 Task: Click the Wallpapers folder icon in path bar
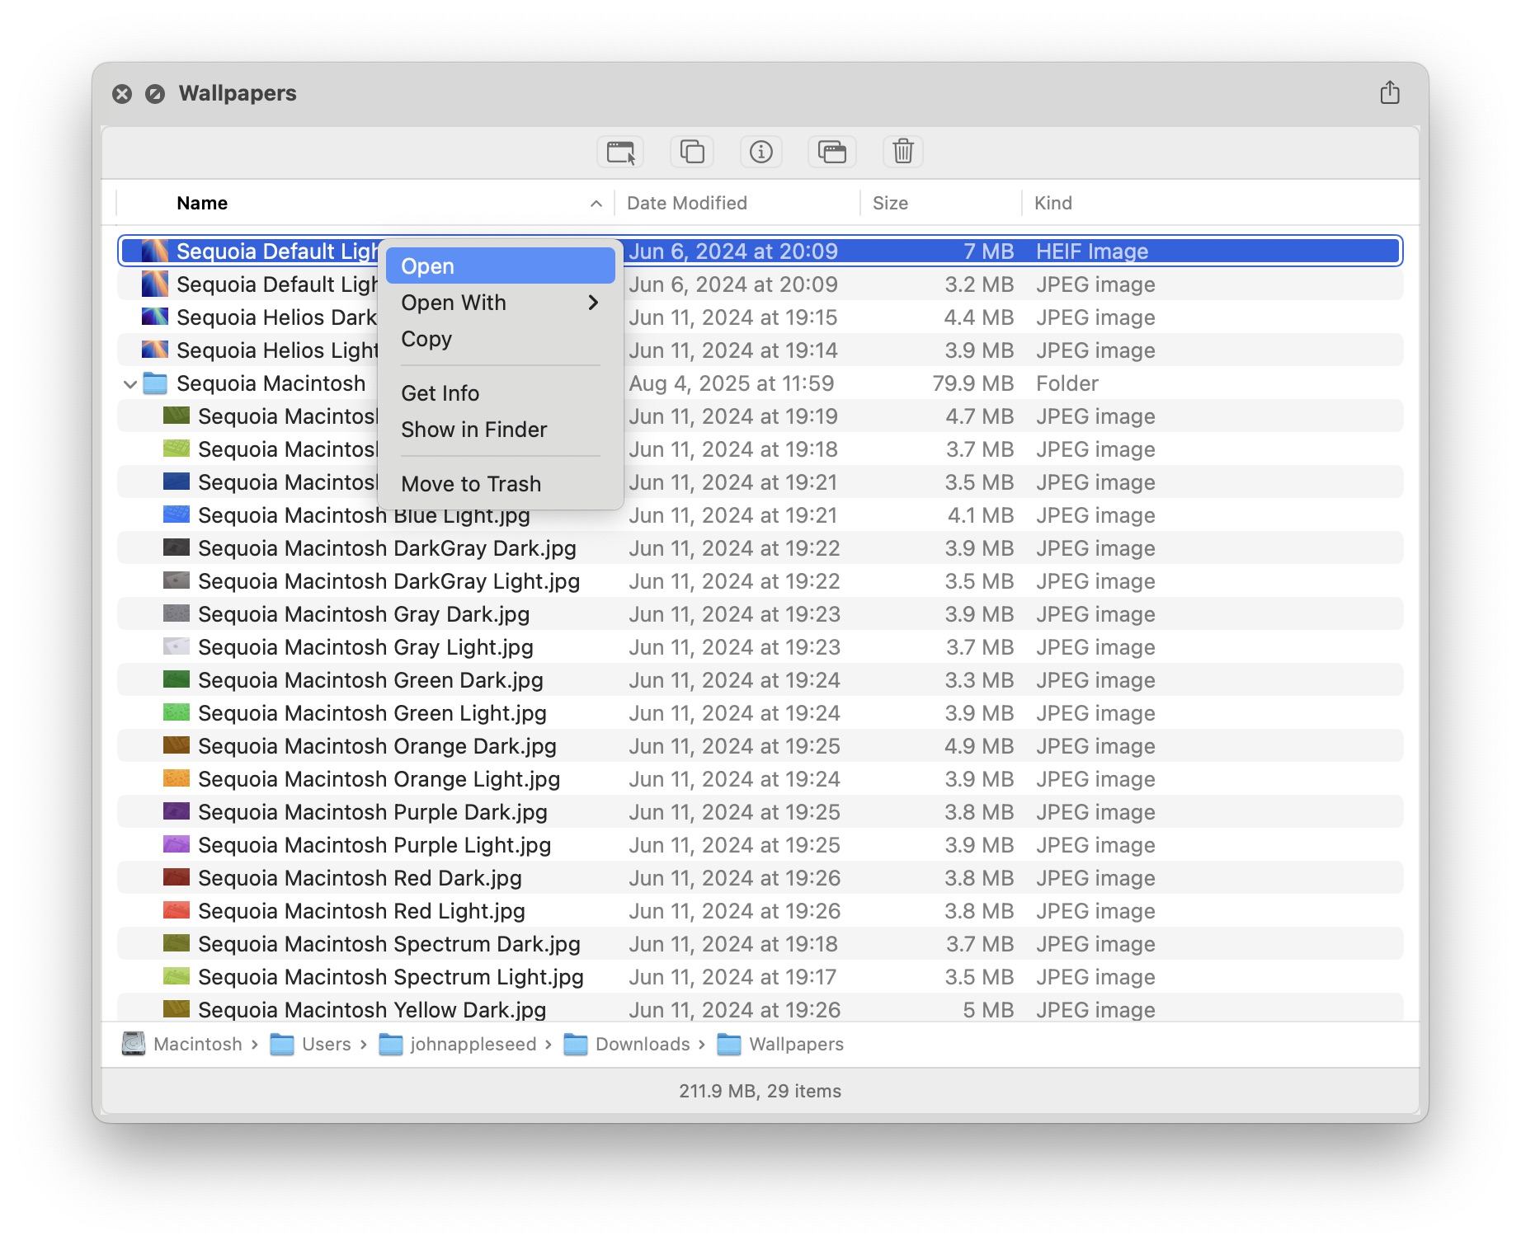pos(729,1044)
